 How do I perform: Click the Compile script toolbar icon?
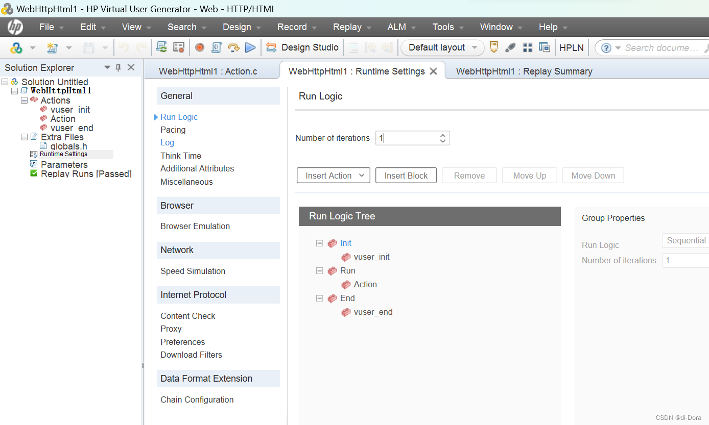tap(216, 47)
